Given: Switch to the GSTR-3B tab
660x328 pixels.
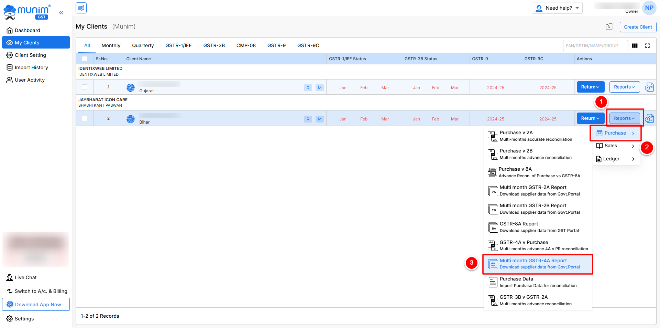Looking at the screenshot, I should tap(214, 45).
